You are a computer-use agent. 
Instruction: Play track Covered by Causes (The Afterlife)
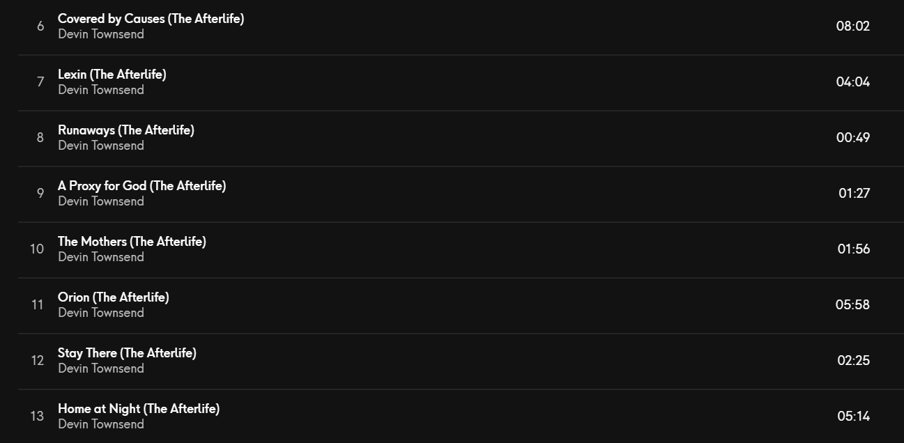click(151, 19)
